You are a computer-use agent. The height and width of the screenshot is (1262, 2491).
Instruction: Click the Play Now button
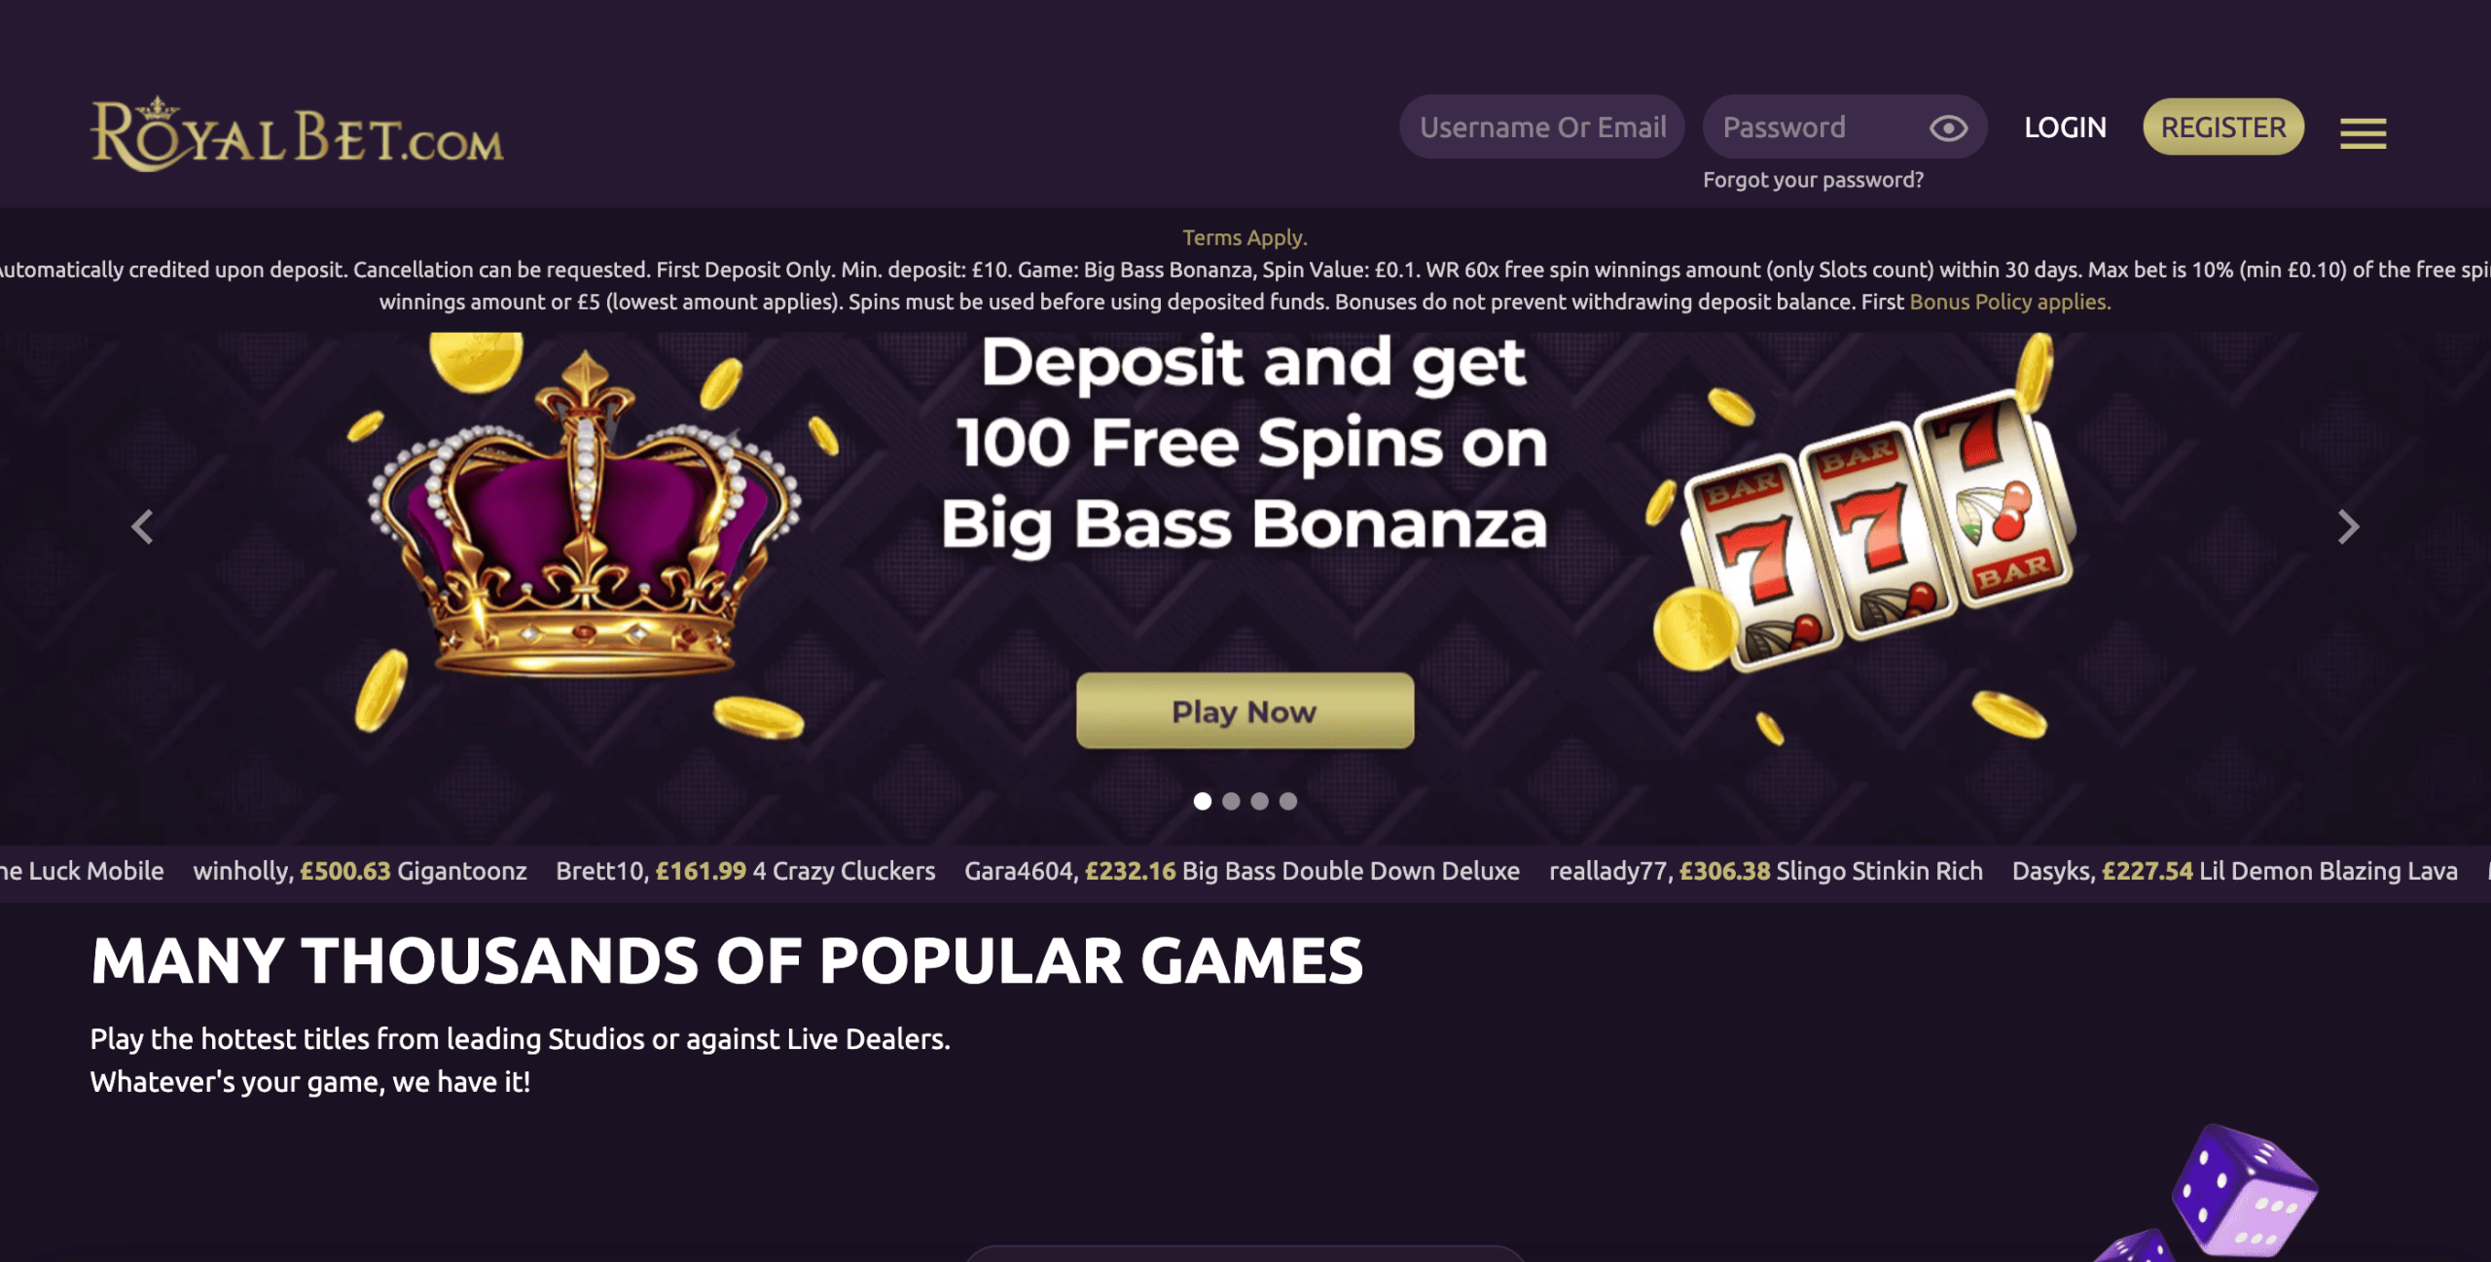click(1245, 711)
